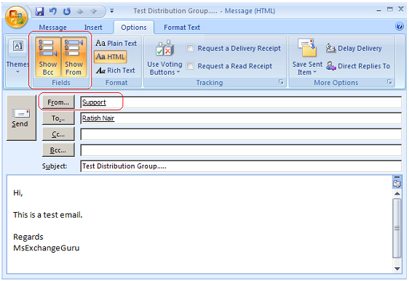Switch to the Insert tab
Viewport: 409px width, 281px height.
pyautogui.click(x=93, y=28)
